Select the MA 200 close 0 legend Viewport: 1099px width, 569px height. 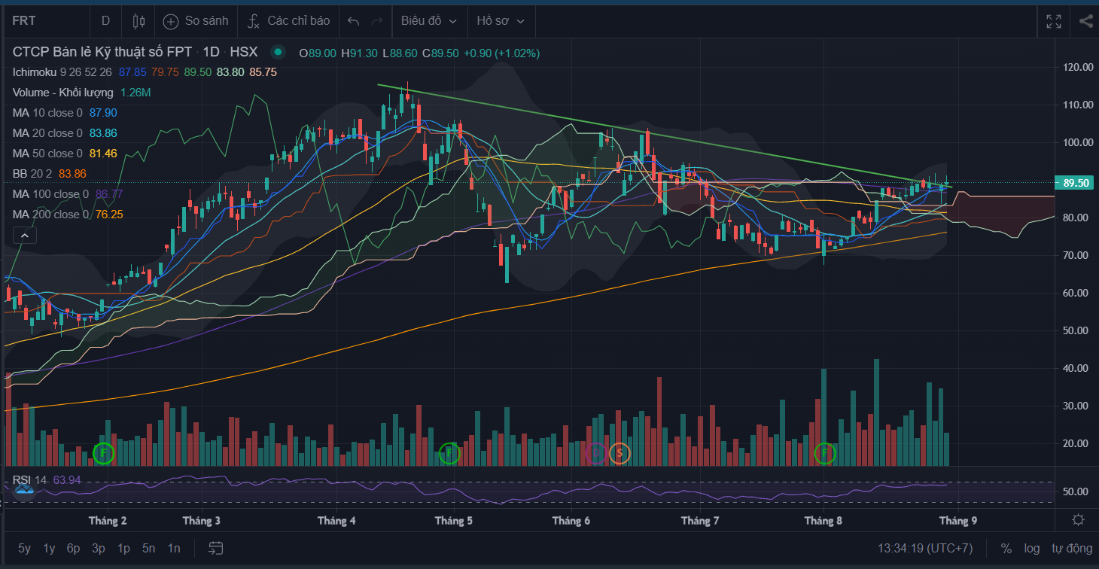click(51, 215)
